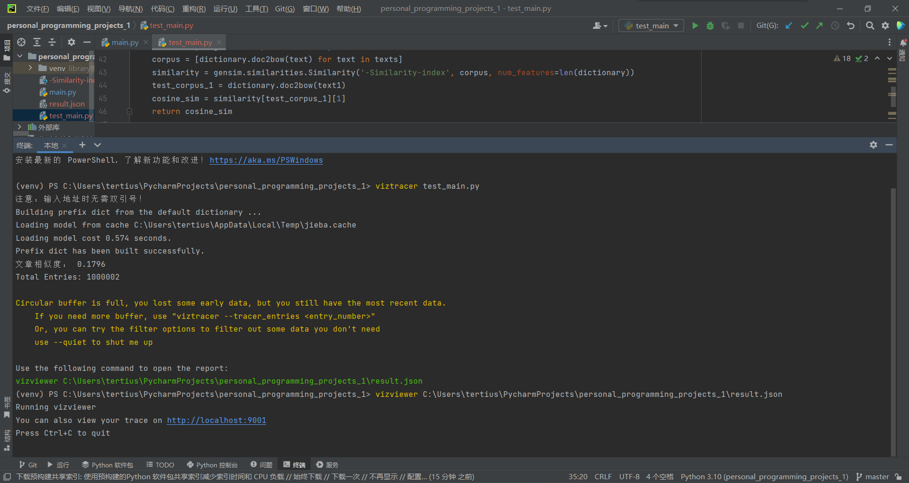Viewport: 909px width, 483px height.
Task: Collapse the personal_programming_projects_1 project root
Action: click(20, 56)
